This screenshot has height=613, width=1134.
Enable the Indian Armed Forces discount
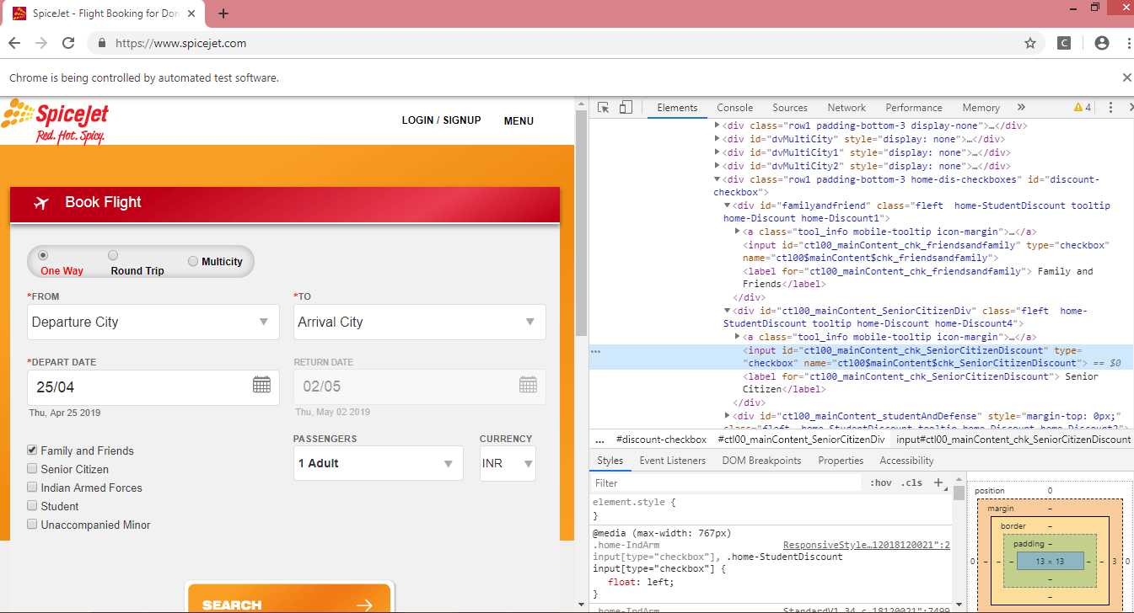(x=32, y=488)
